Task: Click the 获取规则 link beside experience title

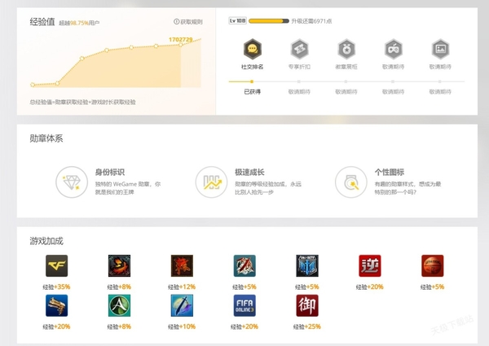Action: (187, 22)
